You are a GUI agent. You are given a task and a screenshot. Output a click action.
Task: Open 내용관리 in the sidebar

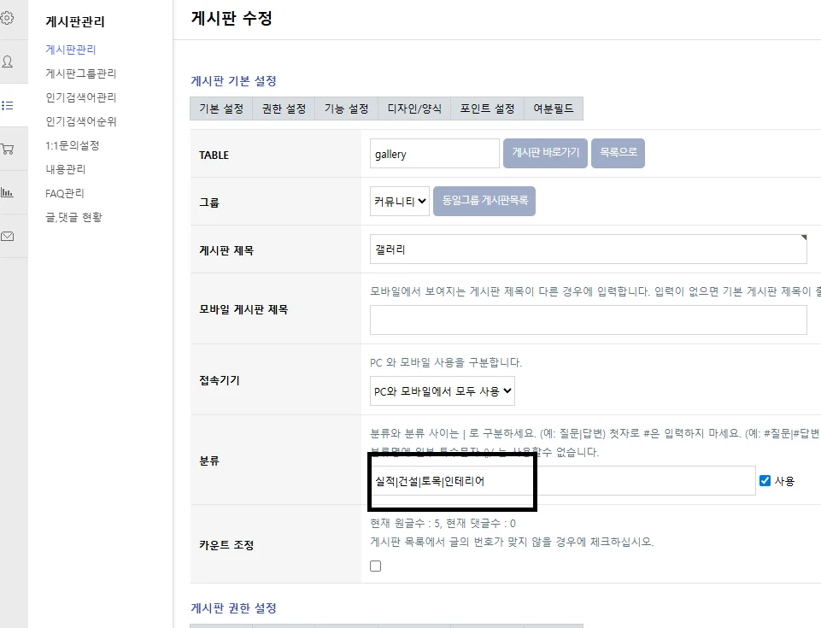(x=66, y=169)
